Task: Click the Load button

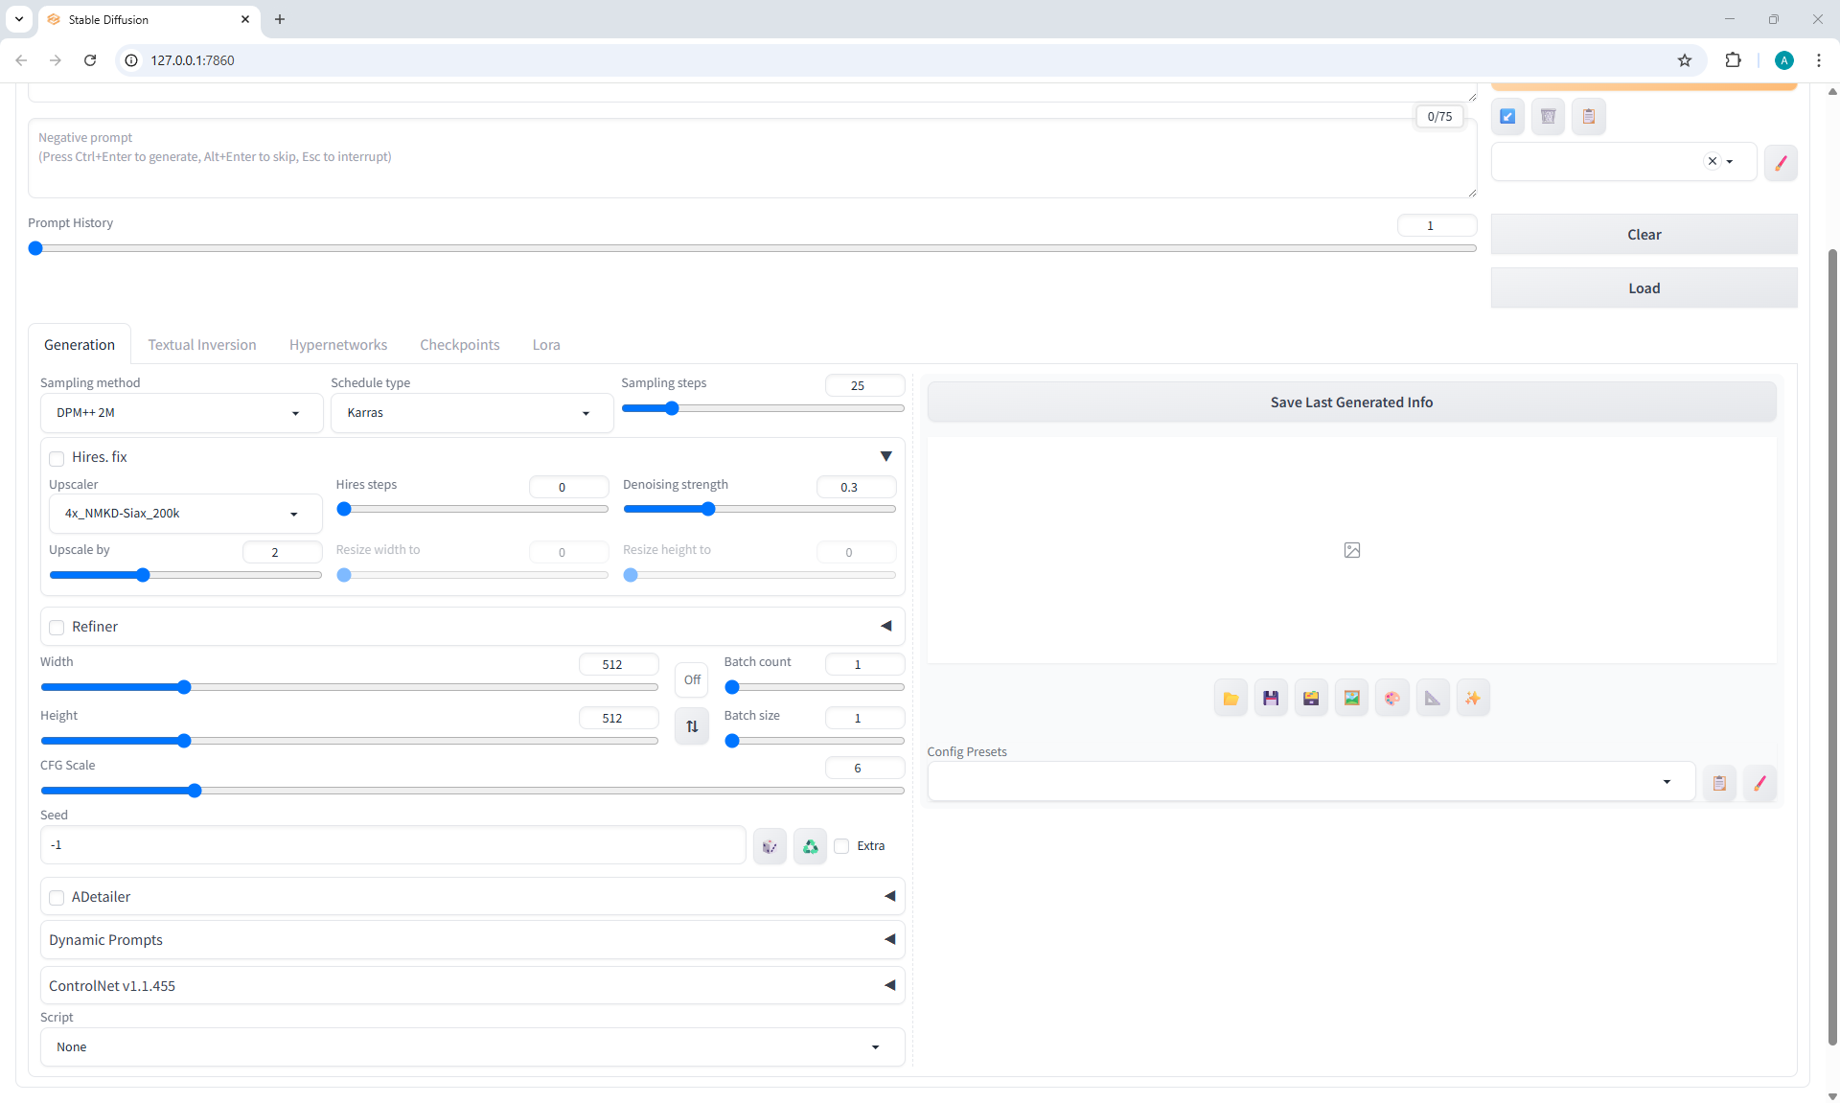Action: click(1643, 288)
